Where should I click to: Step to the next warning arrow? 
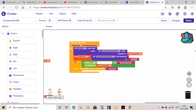click(50, 95)
